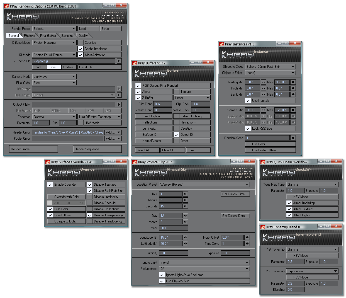Enable the Direct Lighting buffer checkbox
The width and height of the screenshot is (346, 298).
click(x=138, y=116)
